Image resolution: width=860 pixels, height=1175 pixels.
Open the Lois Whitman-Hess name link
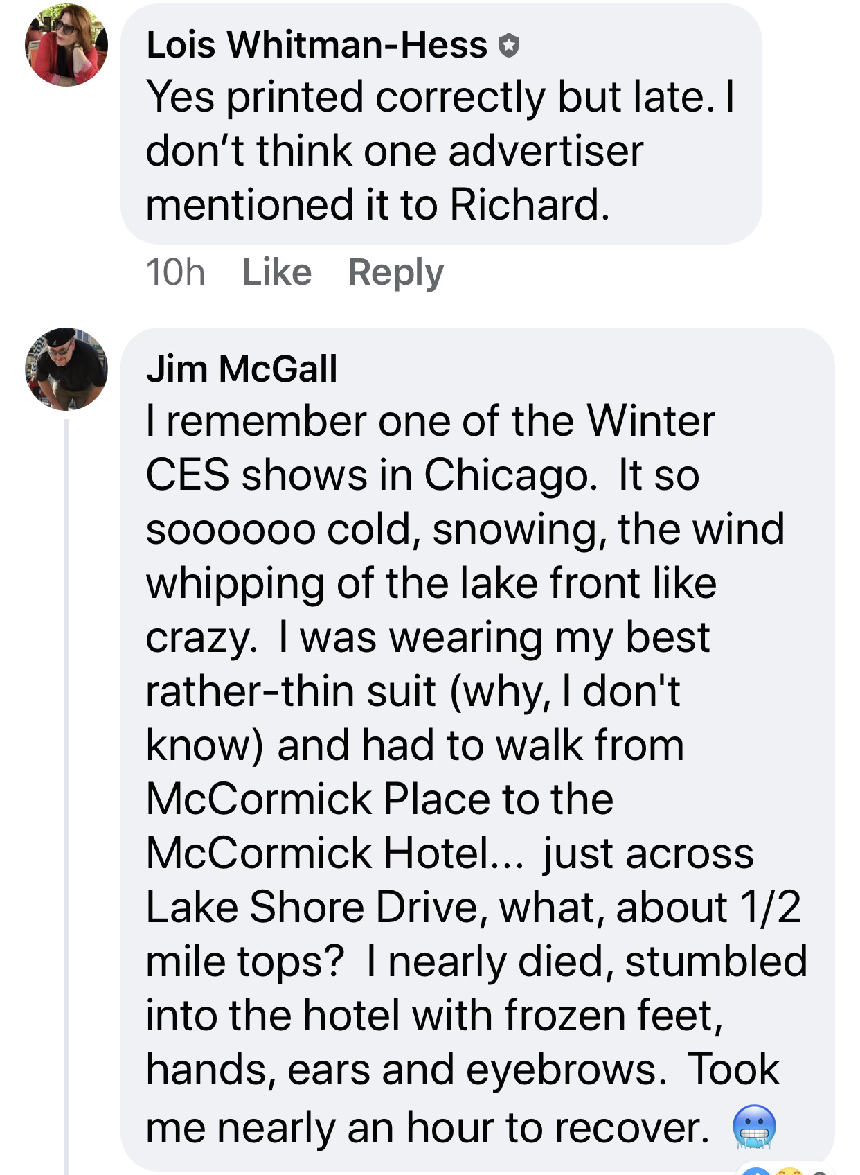coord(316,46)
